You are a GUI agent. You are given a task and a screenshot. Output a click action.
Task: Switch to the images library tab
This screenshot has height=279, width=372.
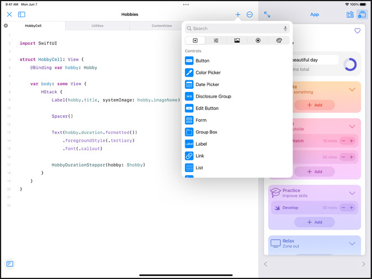click(237, 41)
